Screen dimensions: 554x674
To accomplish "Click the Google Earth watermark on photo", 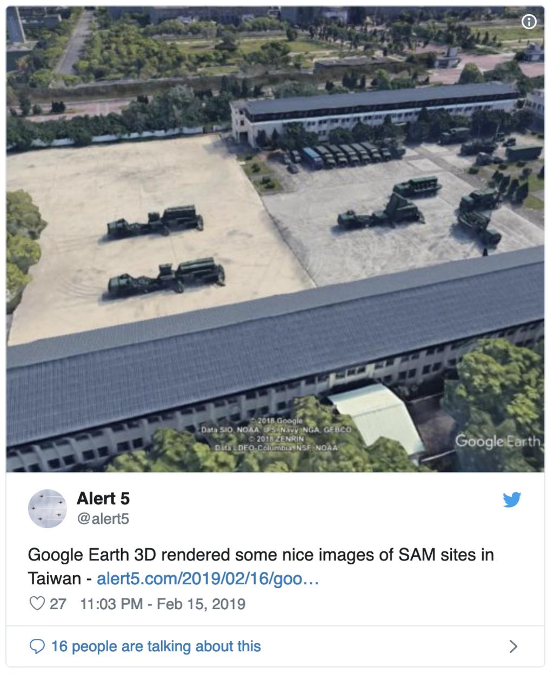I will [497, 442].
